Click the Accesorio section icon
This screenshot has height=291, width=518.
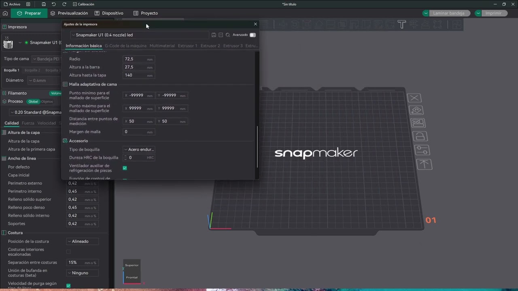[x=65, y=141]
